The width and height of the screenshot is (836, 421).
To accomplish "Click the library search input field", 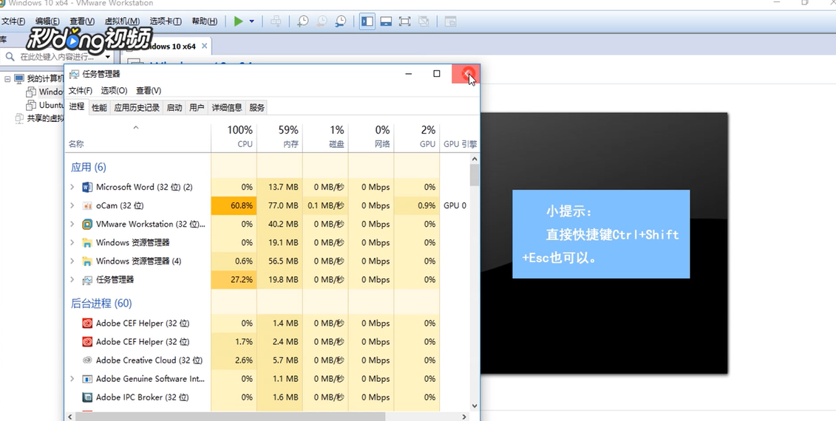I will 56,56.
